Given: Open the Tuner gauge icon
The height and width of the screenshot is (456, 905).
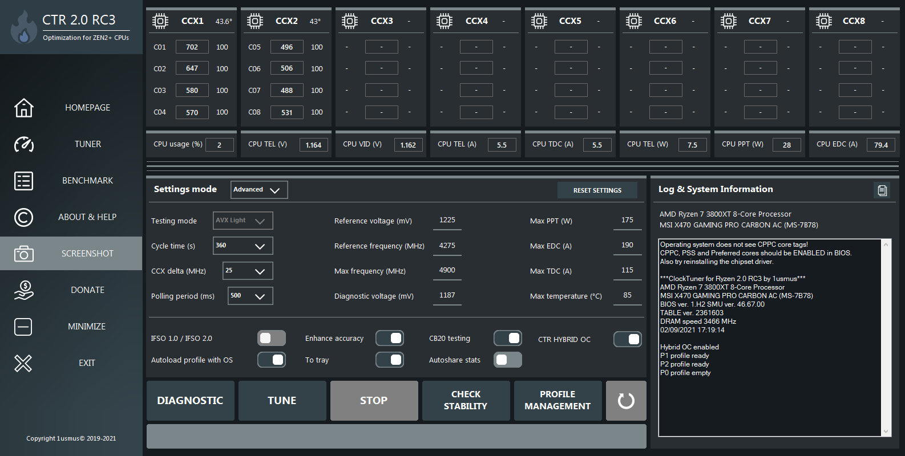Looking at the screenshot, I should tap(23, 144).
